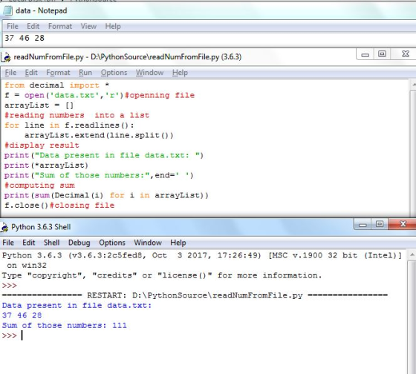Open the Help menu in Notepad
Image resolution: width=416 pixels, height=374 pixels.
pyautogui.click(x=113, y=26)
